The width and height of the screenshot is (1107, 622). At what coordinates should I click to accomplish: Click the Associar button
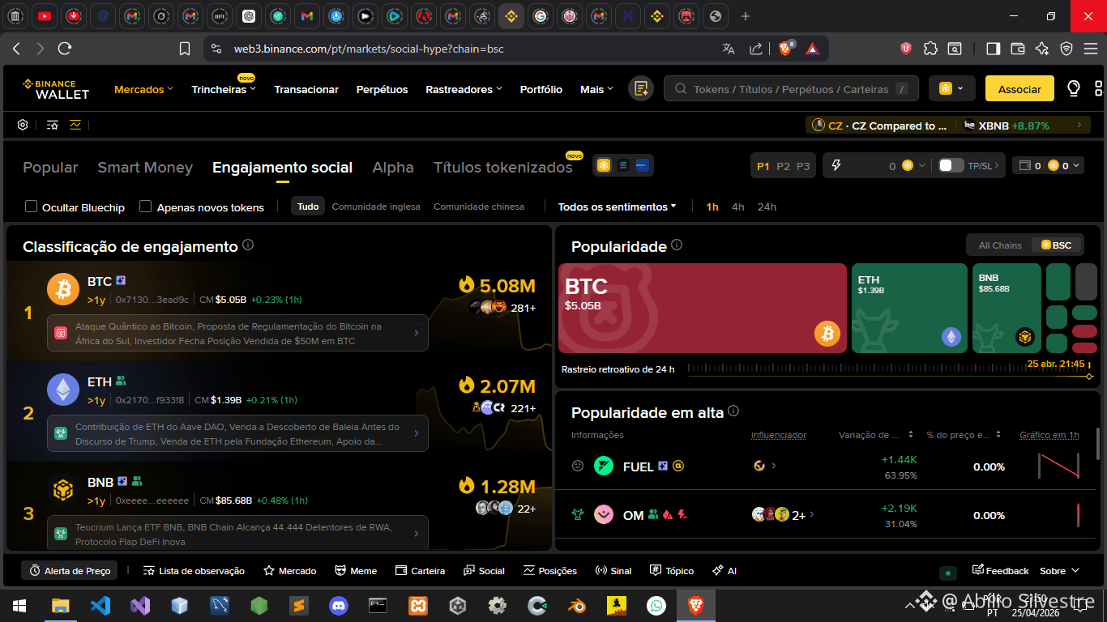coord(1019,89)
